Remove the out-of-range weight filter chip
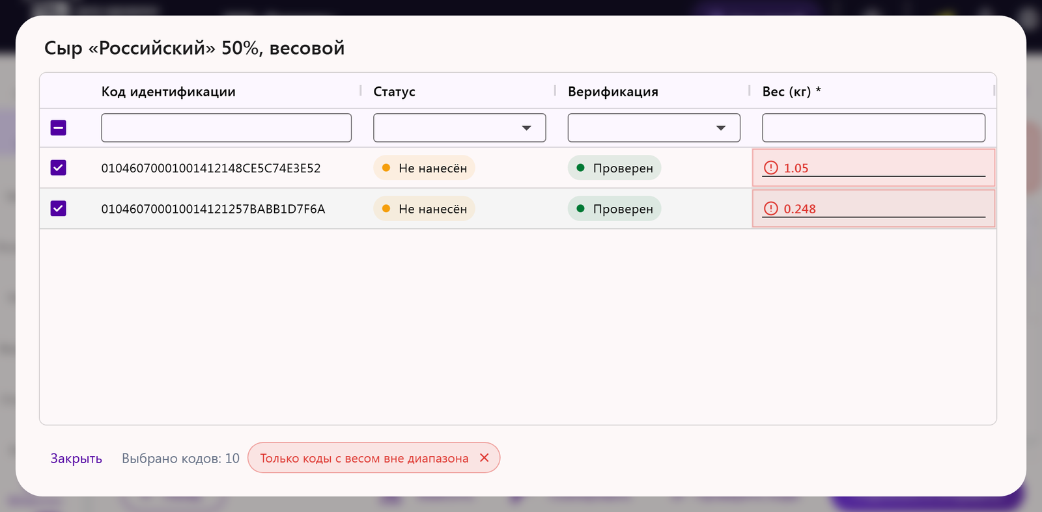Image resolution: width=1042 pixels, height=512 pixels. 484,458
